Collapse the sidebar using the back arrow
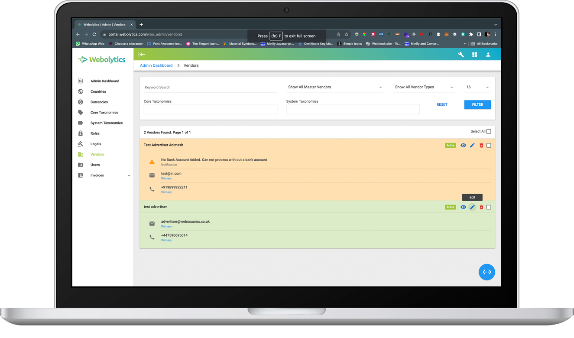 [142, 55]
